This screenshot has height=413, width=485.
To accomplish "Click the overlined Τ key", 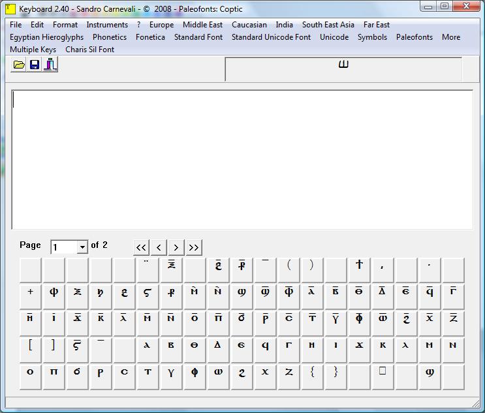I will pyautogui.click(x=312, y=324).
